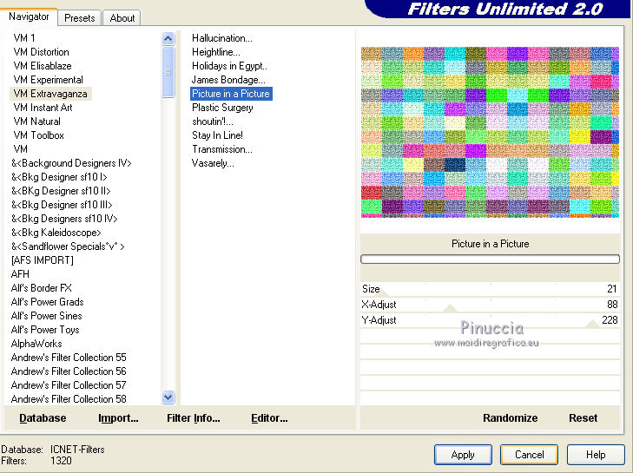
Task: Select VM 1 category
Action: 24,38
